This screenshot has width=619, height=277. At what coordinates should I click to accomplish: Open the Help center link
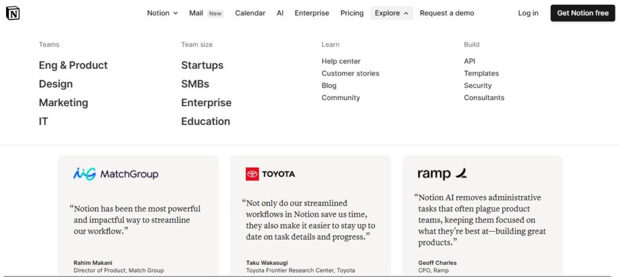pos(341,61)
